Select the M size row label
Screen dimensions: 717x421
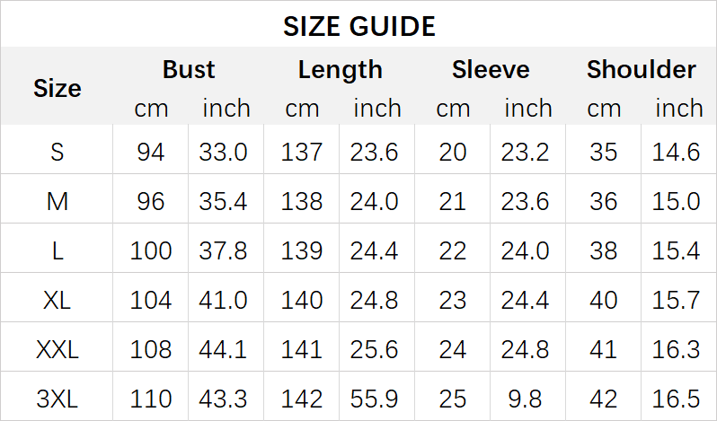point(58,201)
